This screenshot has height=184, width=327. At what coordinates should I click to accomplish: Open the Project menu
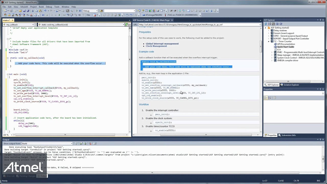tap(33, 7)
